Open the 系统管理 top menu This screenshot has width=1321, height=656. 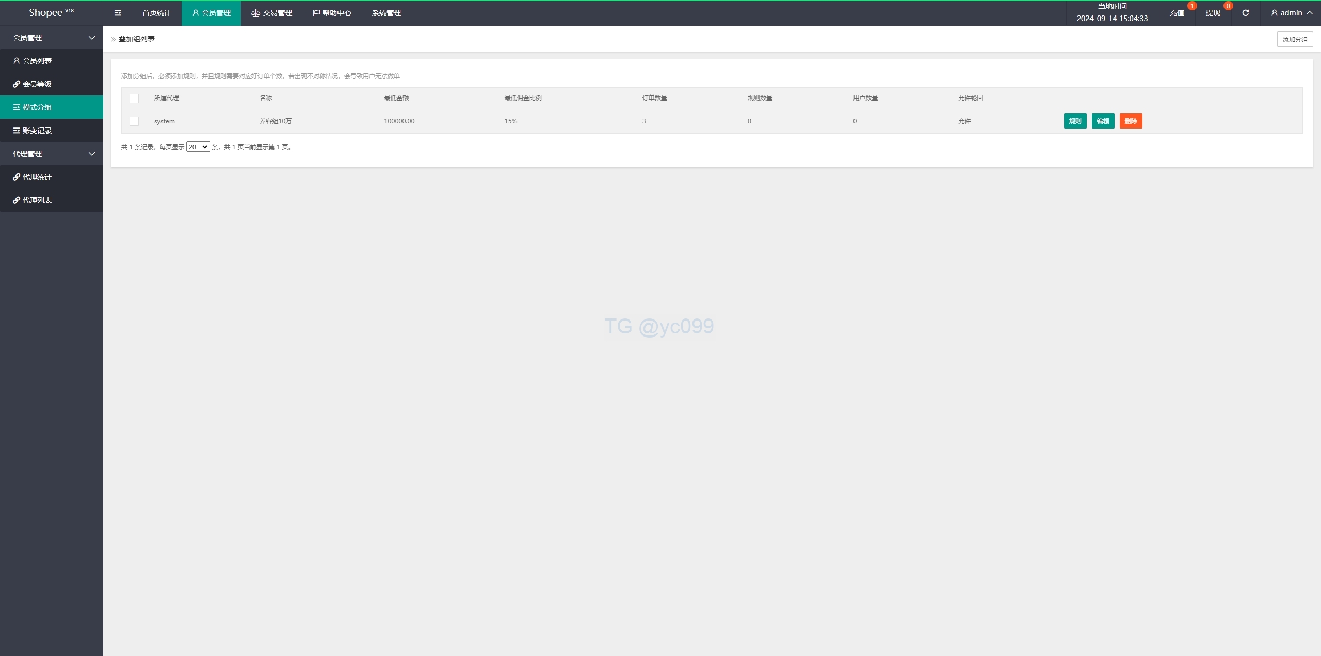tap(386, 13)
